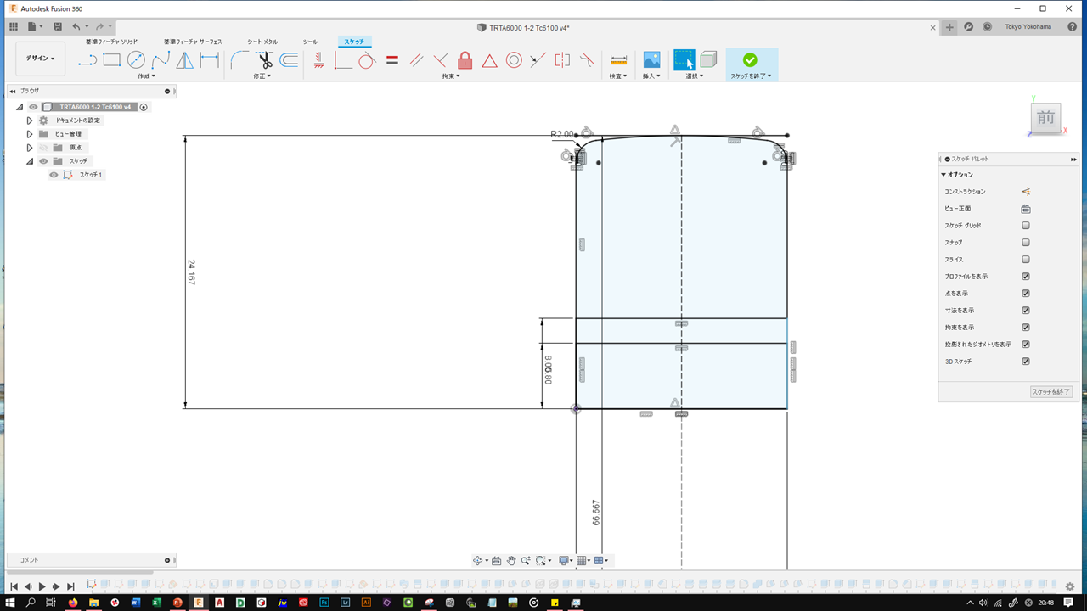Switch to the シート メタル tab
Viewport: 1087px width, 611px height.
(x=262, y=42)
